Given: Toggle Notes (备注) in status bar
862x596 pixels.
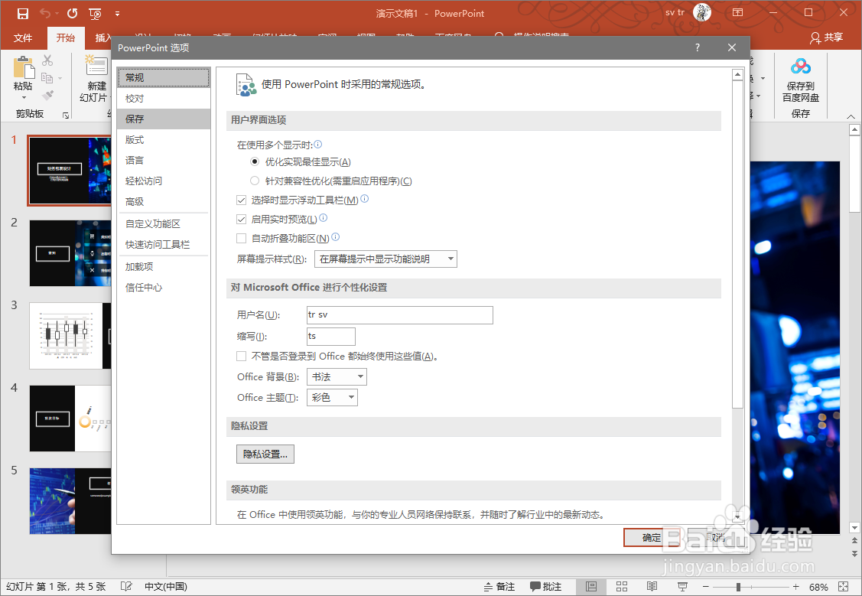Looking at the screenshot, I should [x=499, y=587].
